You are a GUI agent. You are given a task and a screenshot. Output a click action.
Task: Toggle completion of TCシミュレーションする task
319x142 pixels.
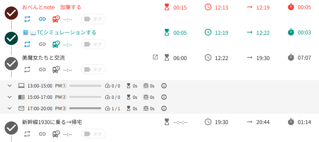click(x=11, y=38)
